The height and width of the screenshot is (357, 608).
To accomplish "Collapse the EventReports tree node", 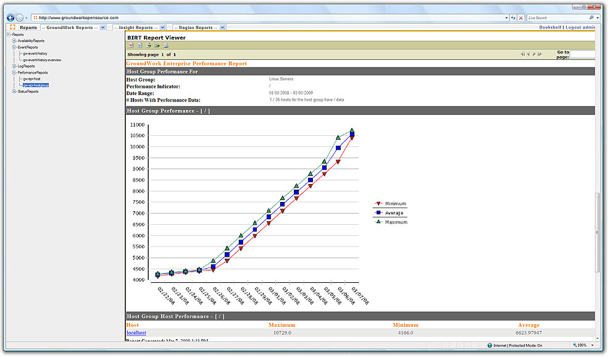I will tap(14, 48).
